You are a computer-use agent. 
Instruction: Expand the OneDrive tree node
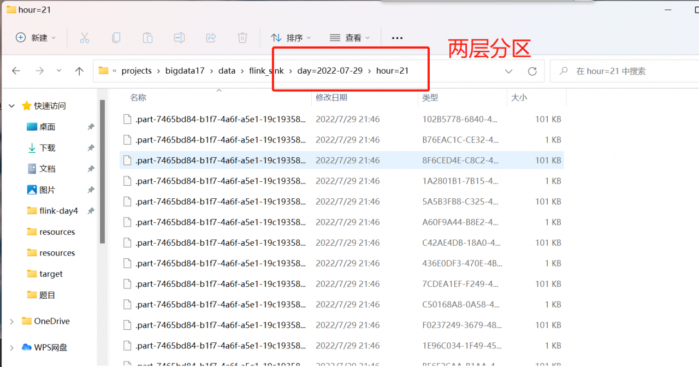(x=12, y=321)
